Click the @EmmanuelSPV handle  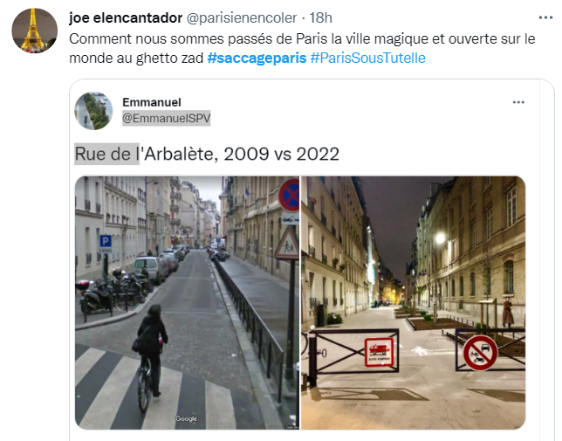pyautogui.click(x=167, y=118)
